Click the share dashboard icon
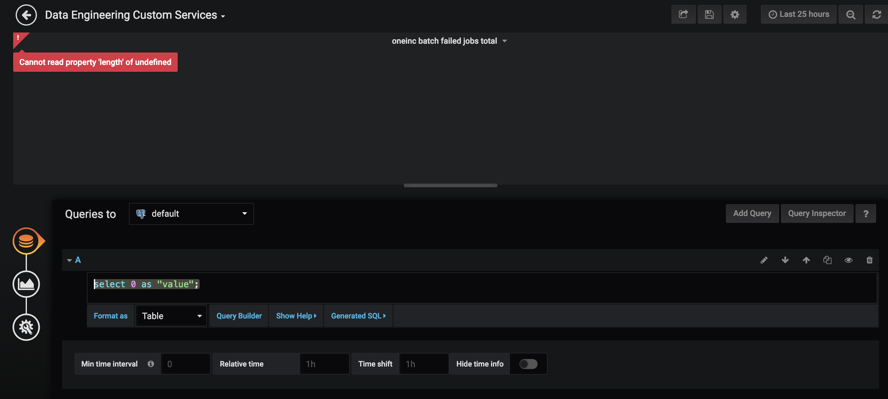888x399 pixels. pyautogui.click(x=683, y=14)
